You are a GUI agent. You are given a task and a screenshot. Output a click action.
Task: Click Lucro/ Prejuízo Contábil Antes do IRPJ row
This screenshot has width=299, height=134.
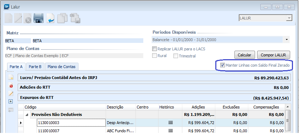[x=154, y=78]
